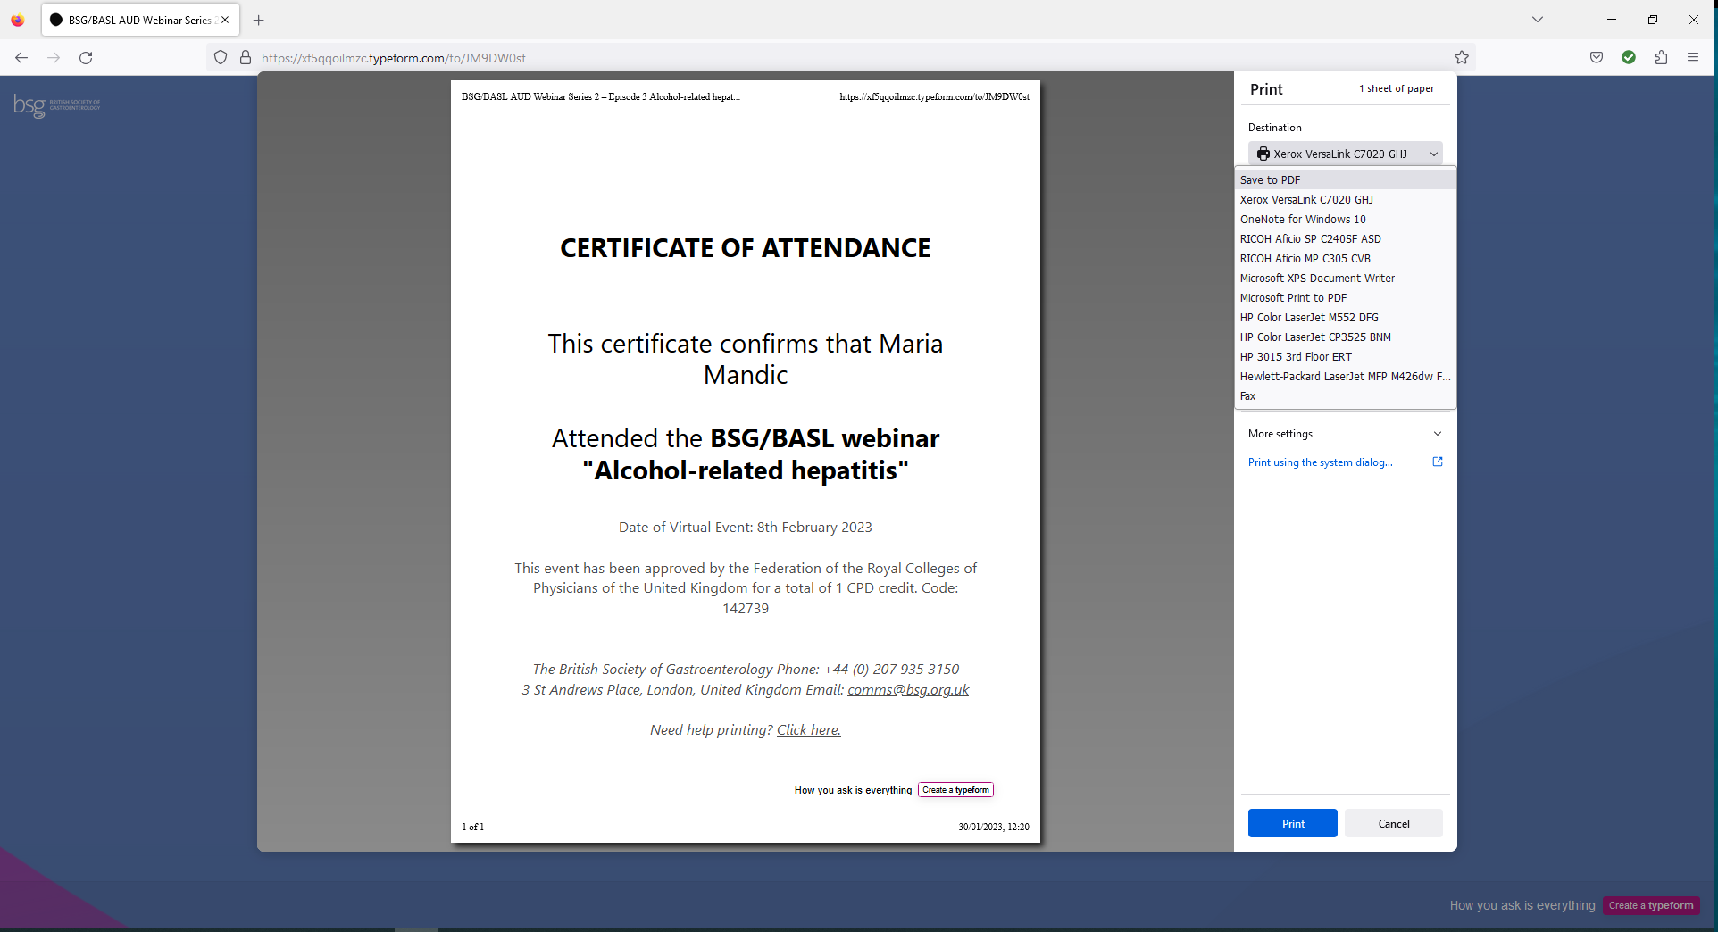
Task: Choose OneNote for Windows 10 option
Action: pos(1345,219)
